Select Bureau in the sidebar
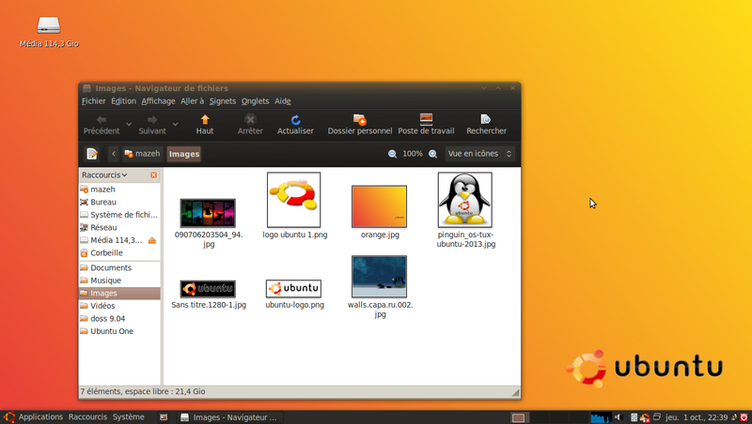752x424 pixels. [x=119, y=202]
